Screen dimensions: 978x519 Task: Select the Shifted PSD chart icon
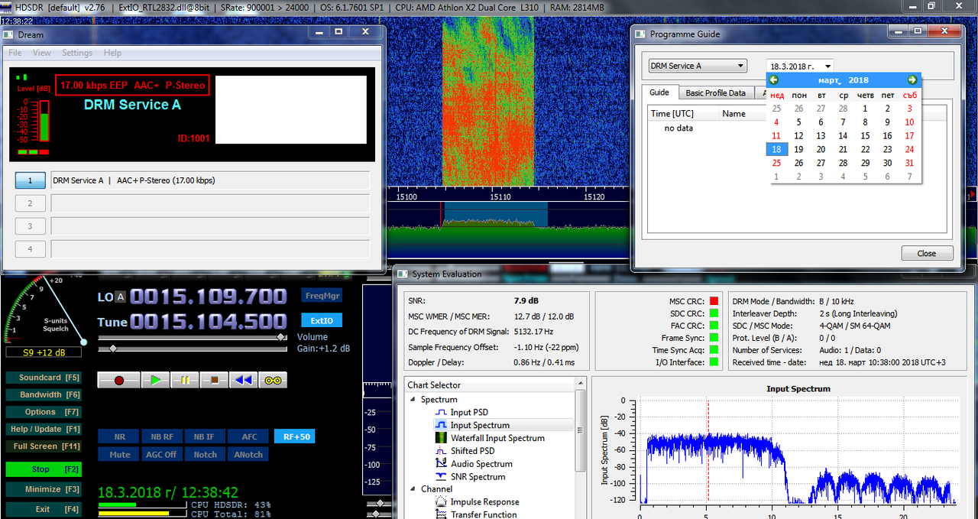click(x=440, y=451)
